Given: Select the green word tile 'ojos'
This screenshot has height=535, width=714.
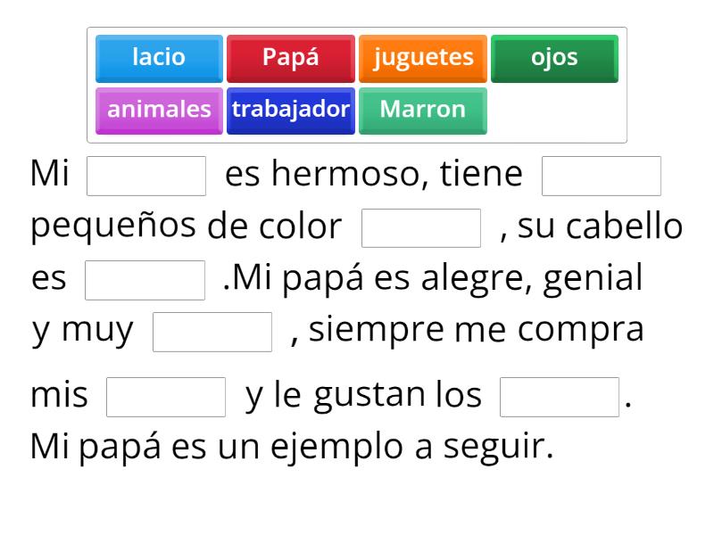Looking at the screenshot, I should [554, 58].
